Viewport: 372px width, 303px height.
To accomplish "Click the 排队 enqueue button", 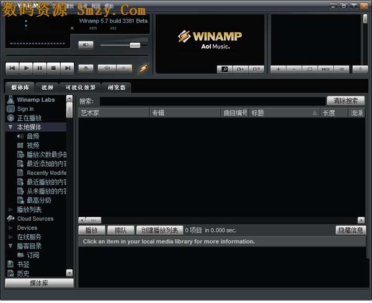I will [120, 231].
